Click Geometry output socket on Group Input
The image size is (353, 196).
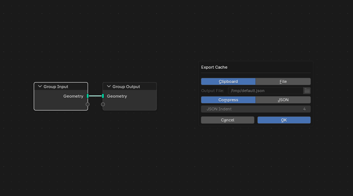point(88,96)
